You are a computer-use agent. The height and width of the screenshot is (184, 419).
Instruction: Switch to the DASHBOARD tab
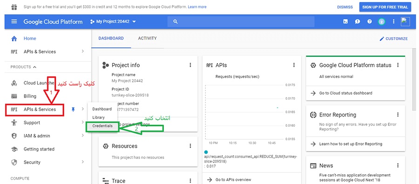(111, 39)
